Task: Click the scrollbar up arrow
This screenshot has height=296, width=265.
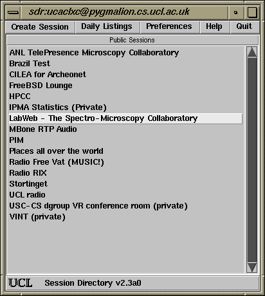Action: coord(252,52)
